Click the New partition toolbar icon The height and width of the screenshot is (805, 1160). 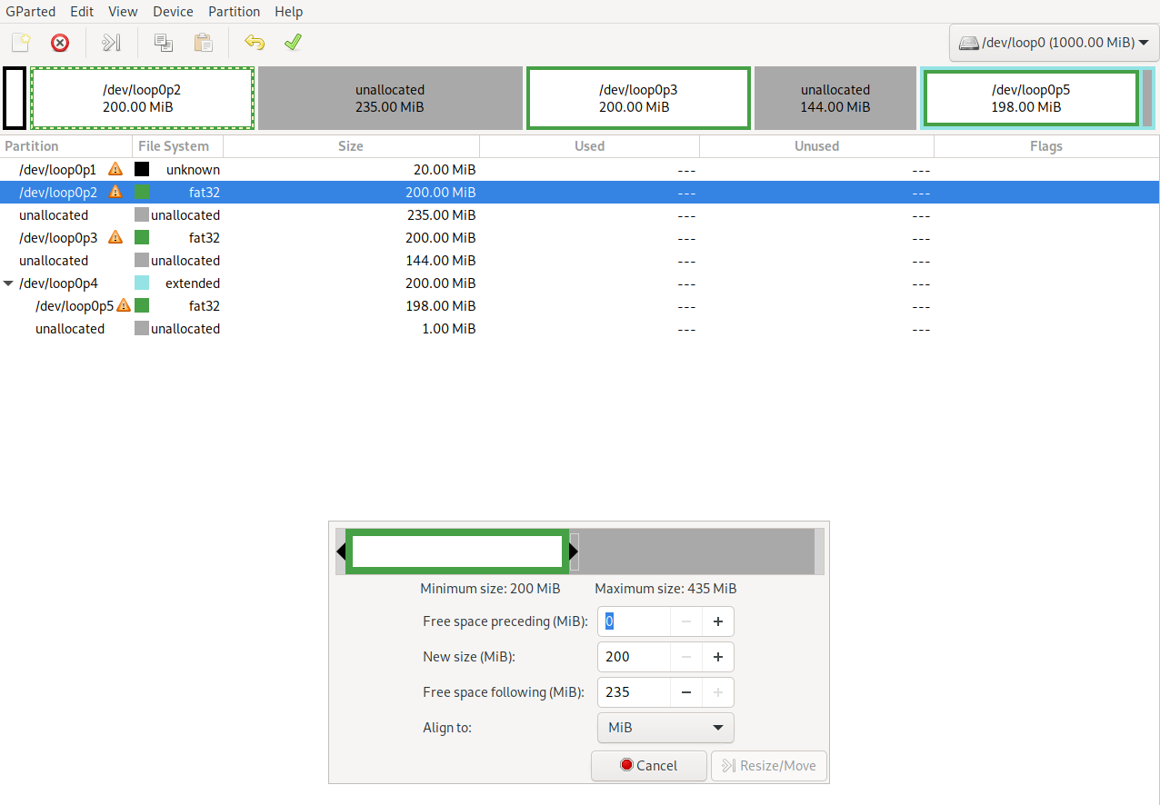(x=21, y=43)
